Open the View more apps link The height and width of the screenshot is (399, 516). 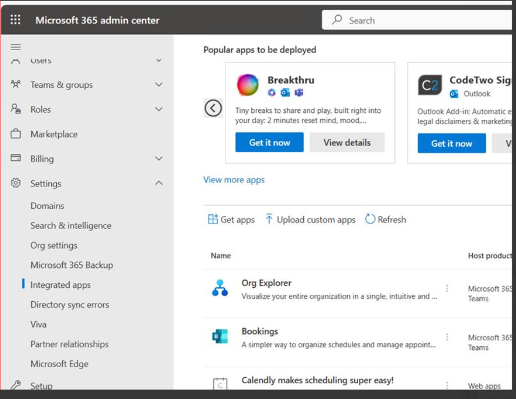coord(233,180)
